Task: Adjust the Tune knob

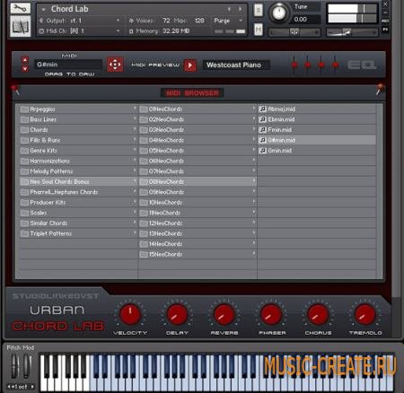Action: click(279, 13)
